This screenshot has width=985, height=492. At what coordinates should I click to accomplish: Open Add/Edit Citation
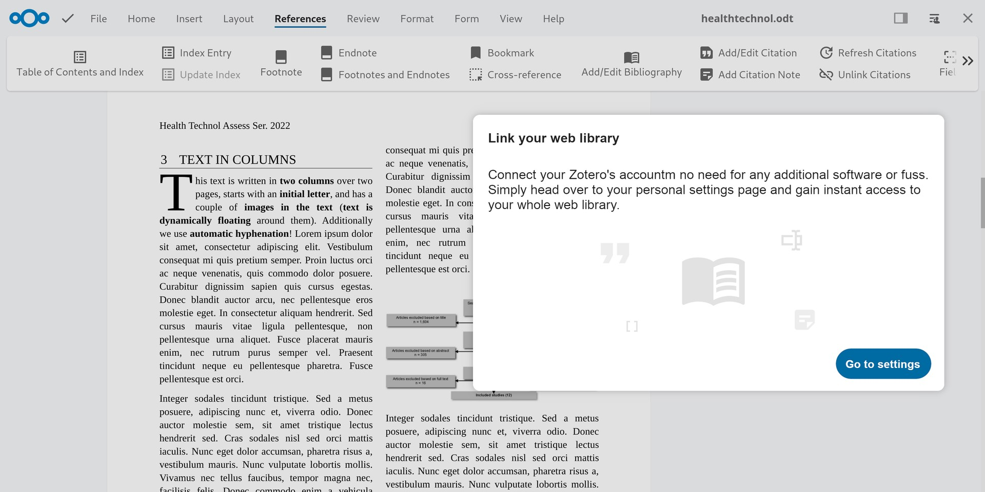click(x=748, y=53)
